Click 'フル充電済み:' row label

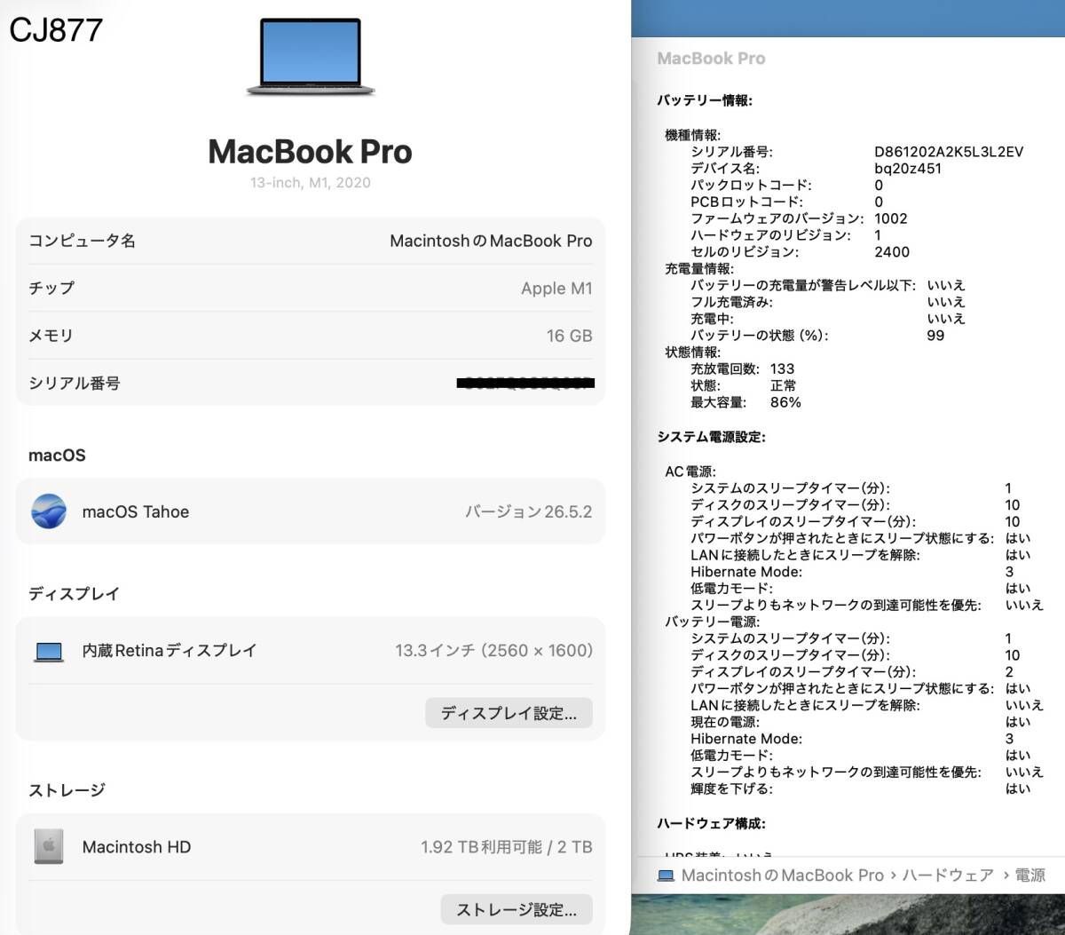pos(732,302)
